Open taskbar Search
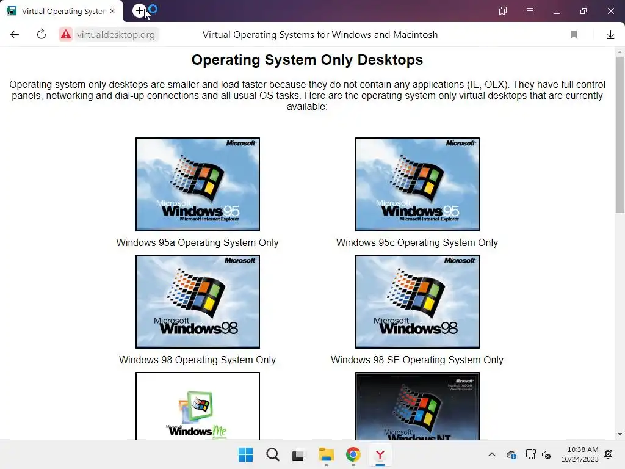 pos(273,454)
